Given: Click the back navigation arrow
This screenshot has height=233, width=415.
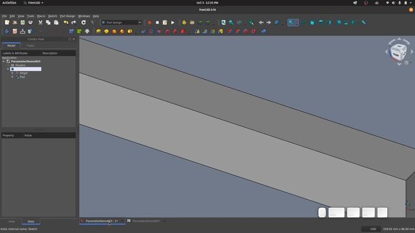Looking at the screenshot, I should pos(261,23).
